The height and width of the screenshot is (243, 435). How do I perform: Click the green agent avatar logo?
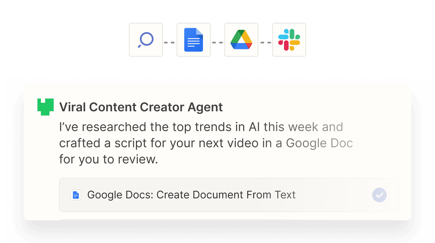coord(45,107)
